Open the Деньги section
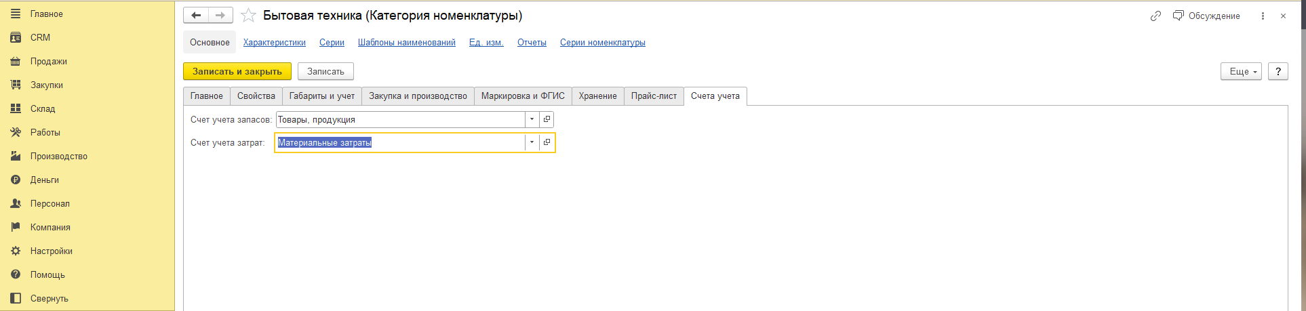This screenshot has width=1306, height=311. (44, 180)
